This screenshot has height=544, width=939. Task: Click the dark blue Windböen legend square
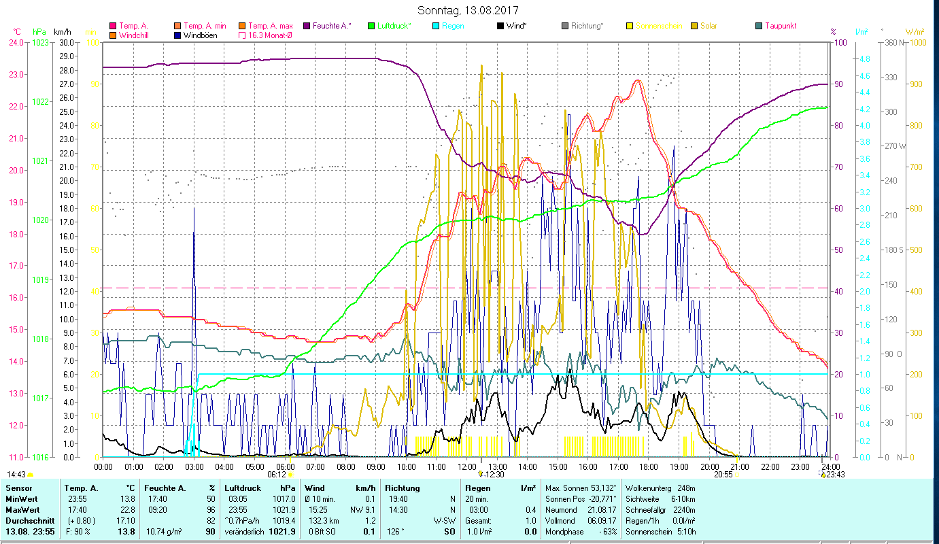pos(177,35)
